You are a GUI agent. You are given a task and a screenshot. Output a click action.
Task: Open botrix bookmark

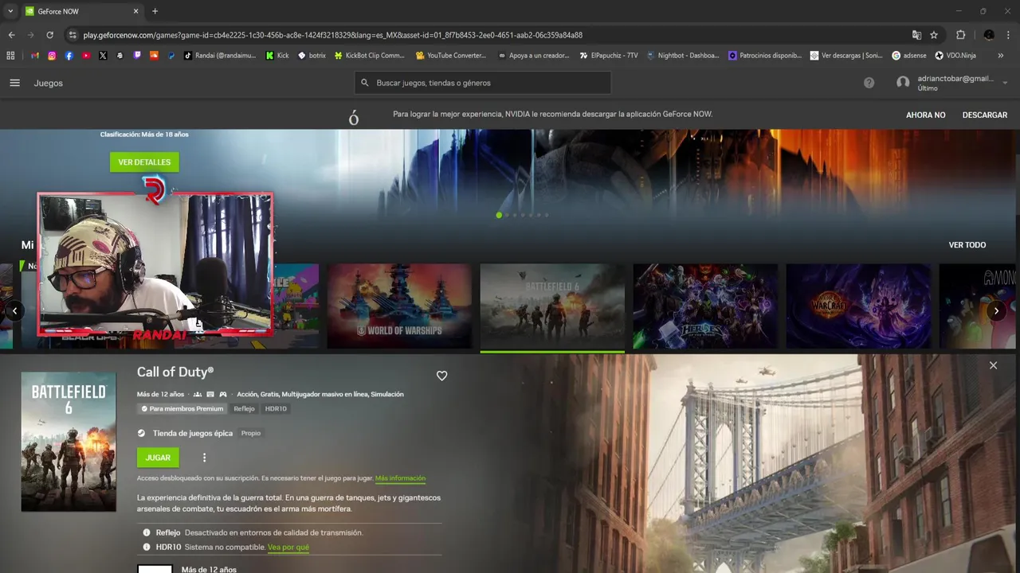point(312,56)
